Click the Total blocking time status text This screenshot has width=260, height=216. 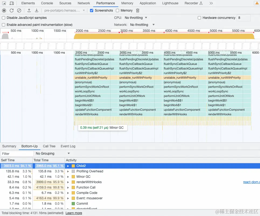tap(33, 213)
